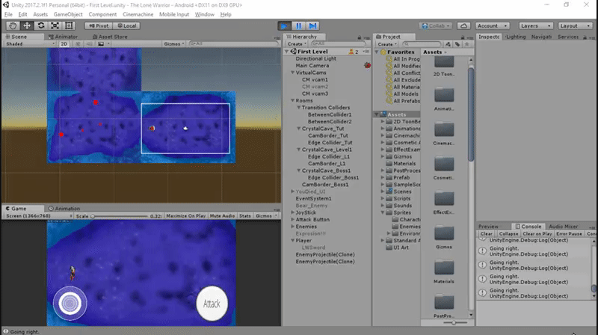Click Project search by type icon
The height and width of the screenshot is (335, 598).
448,44
